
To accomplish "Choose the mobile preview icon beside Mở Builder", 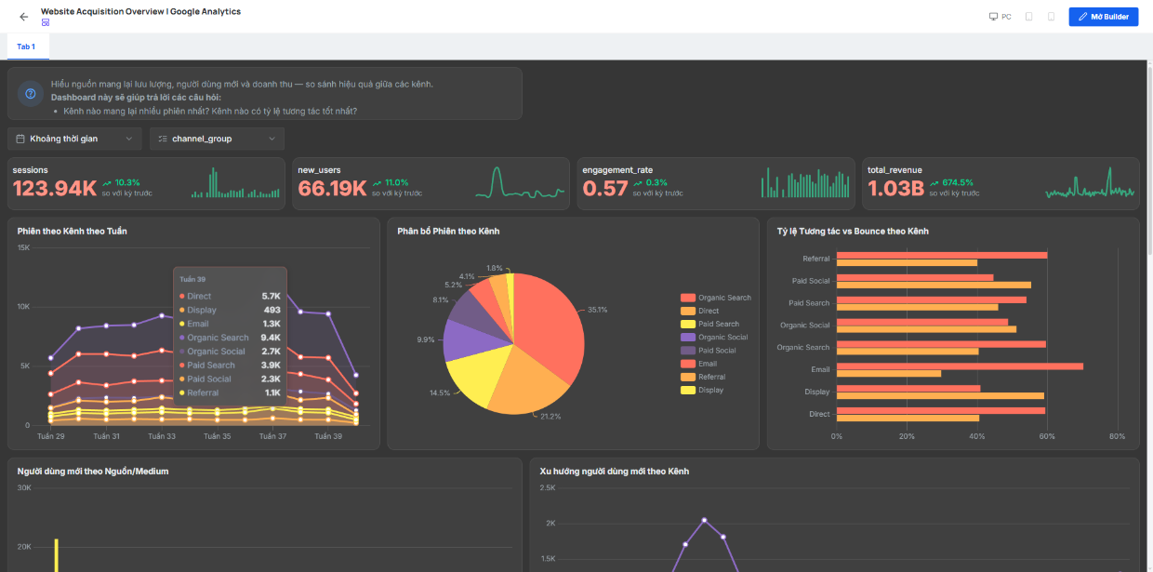I will [x=1051, y=17].
